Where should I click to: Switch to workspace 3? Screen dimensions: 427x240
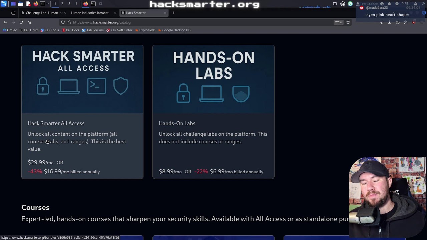tap(69, 4)
